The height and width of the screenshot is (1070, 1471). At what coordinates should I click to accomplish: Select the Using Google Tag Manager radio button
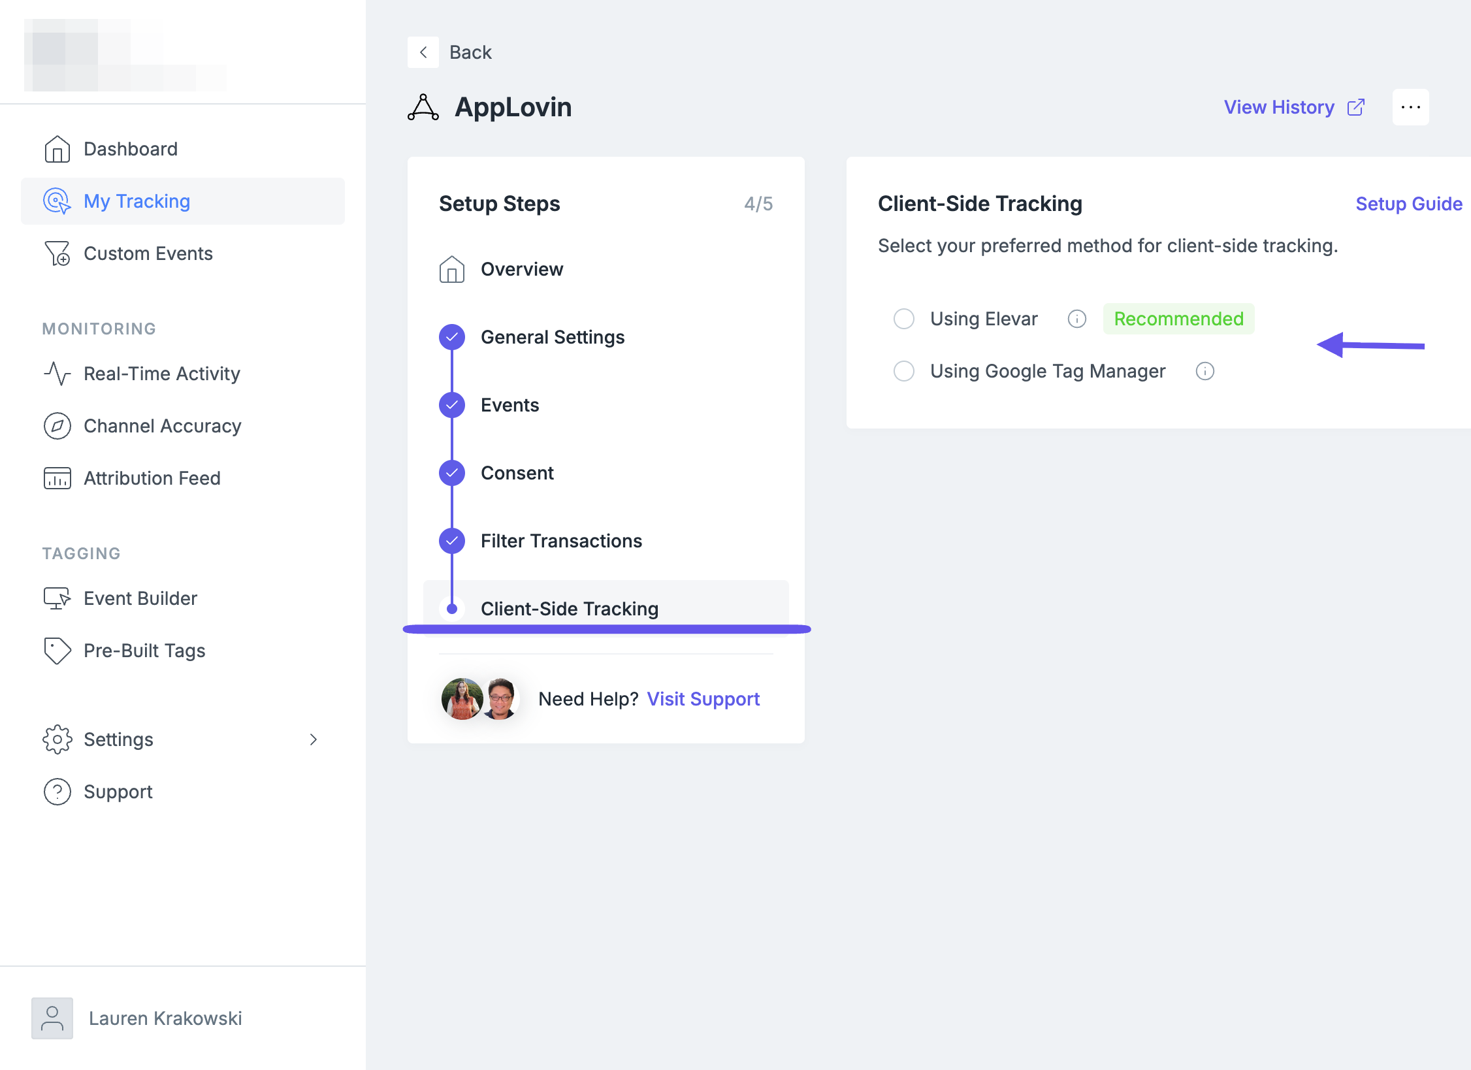coord(904,371)
